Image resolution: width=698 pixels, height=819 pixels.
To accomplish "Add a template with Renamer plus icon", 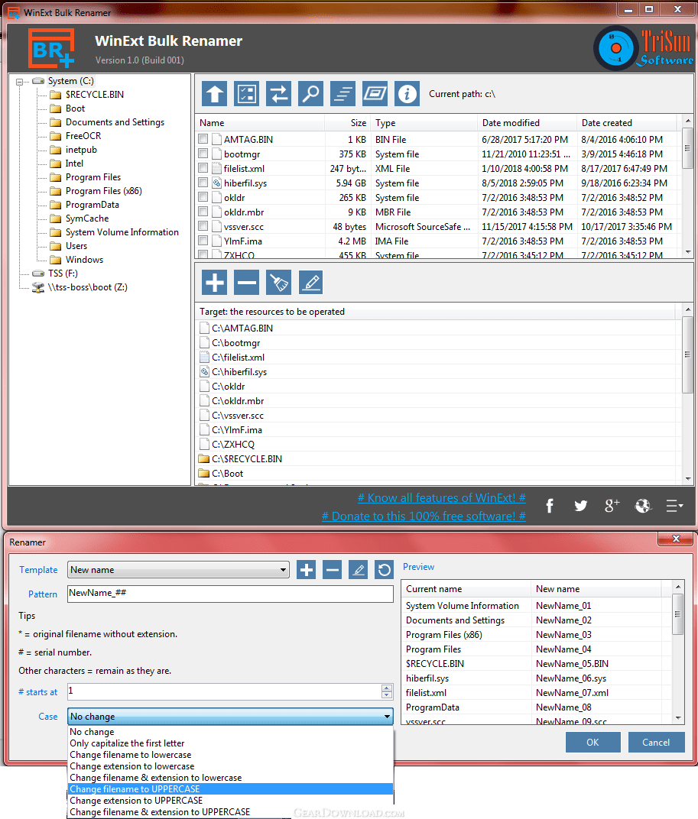I will pyautogui.click(x=307, y=569).
